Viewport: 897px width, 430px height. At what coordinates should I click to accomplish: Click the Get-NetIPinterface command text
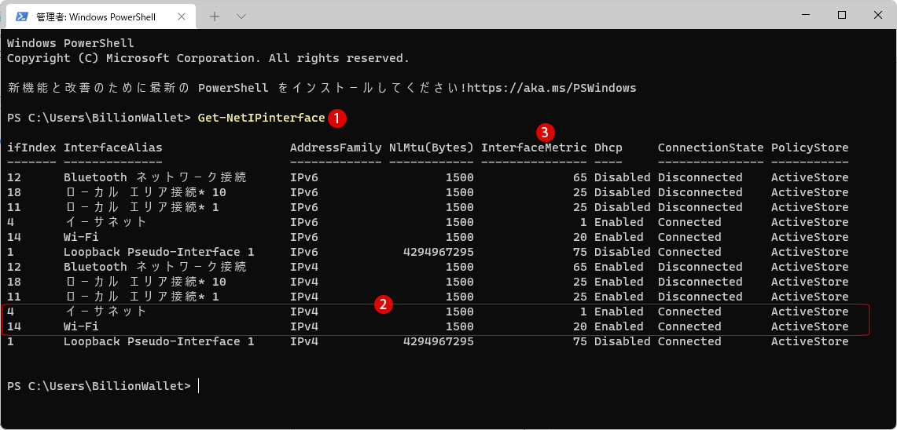[x=262, y=118]
